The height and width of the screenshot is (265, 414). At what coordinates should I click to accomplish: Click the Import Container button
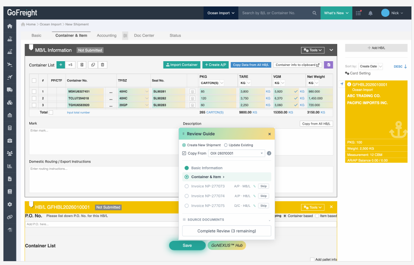[x=182, y=65]
